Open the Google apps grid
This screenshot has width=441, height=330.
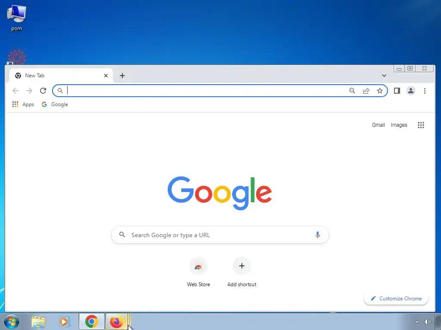pyautogui.click(x=421, y=125)
